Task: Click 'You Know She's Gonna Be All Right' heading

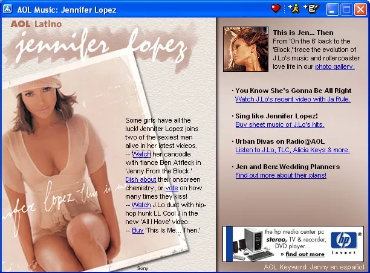Action: tap(293, 91)
